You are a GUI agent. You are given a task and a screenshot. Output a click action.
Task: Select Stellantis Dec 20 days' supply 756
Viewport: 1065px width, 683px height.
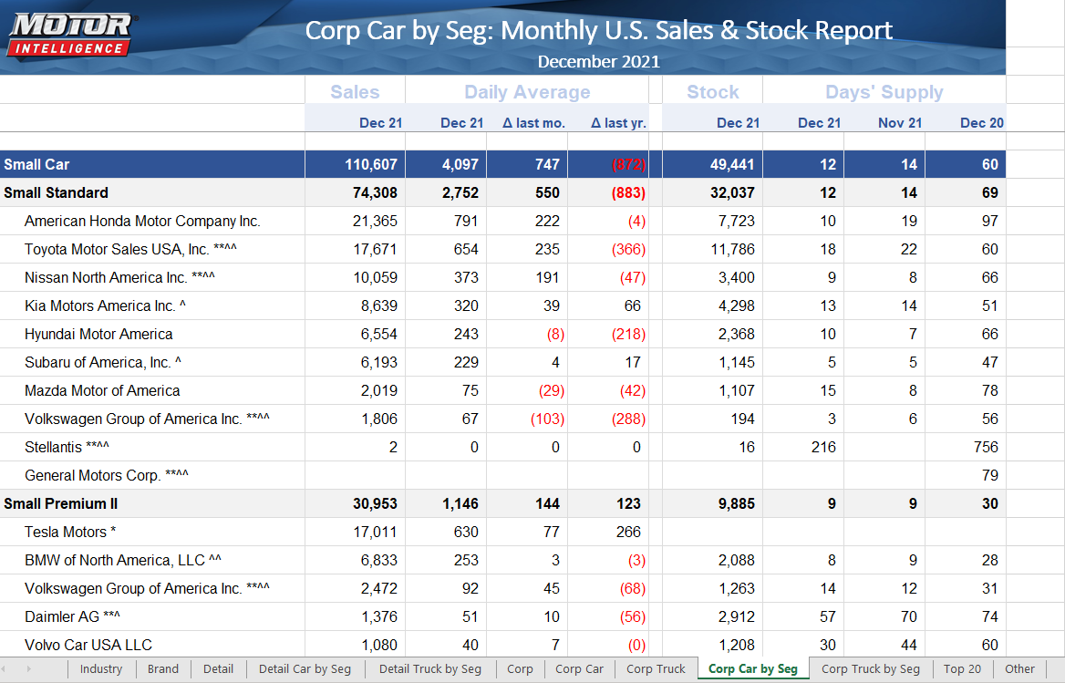coord(985,448)
